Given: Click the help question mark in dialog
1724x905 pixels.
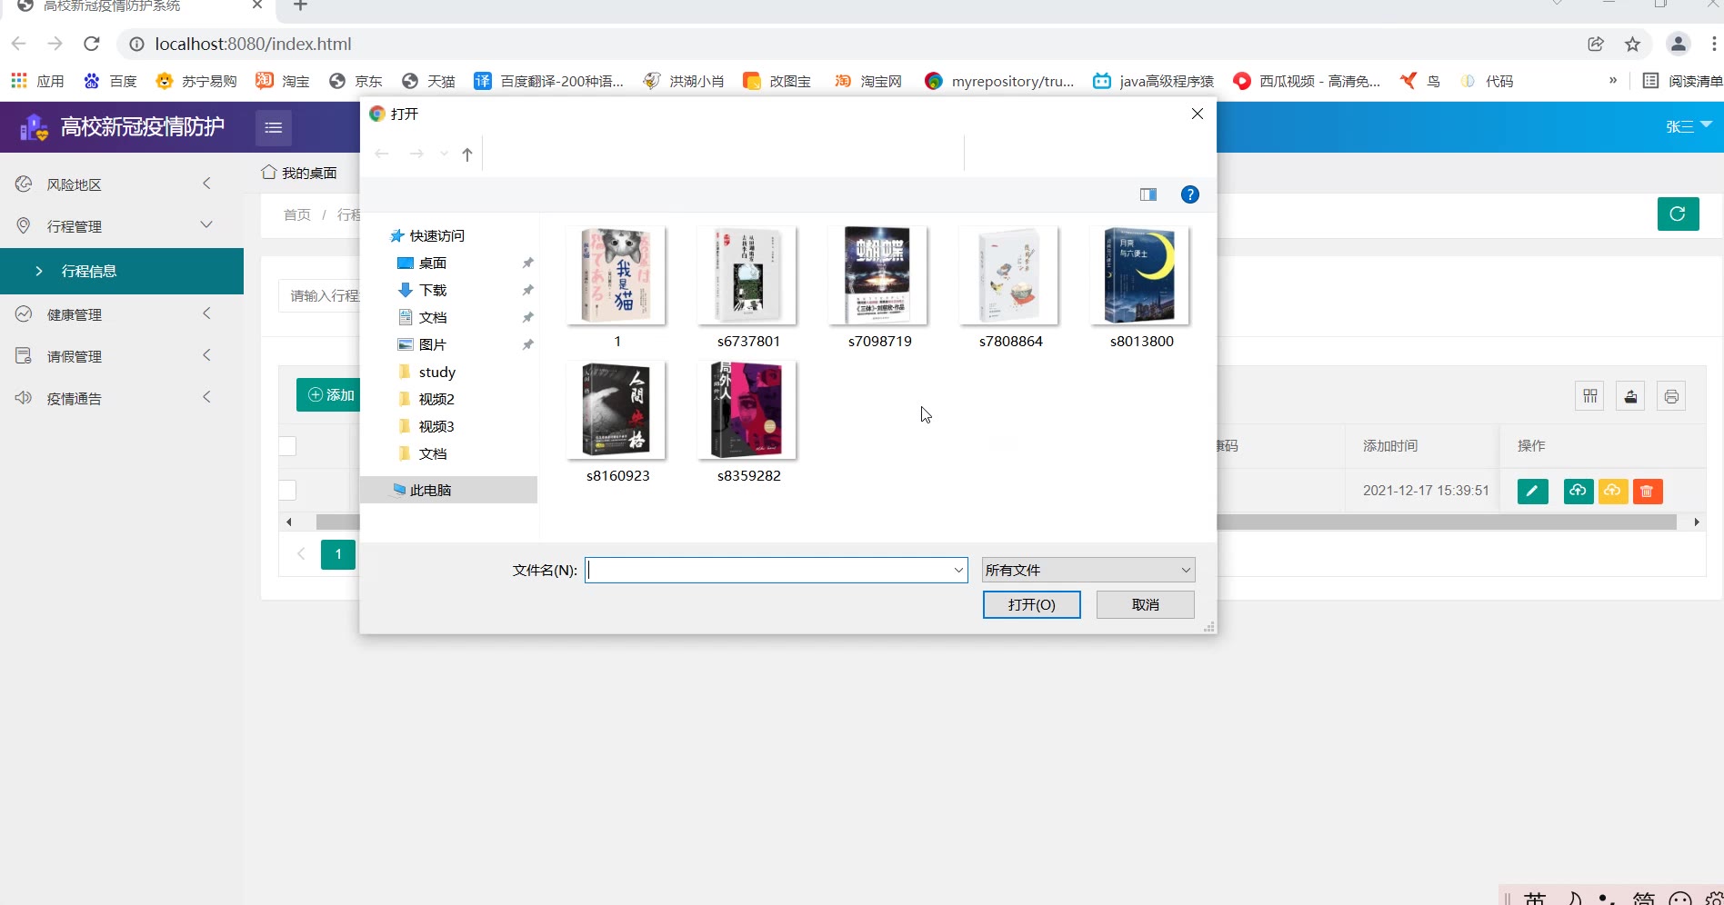Looking at the screenshot, I should click(x=1189, y=194).
